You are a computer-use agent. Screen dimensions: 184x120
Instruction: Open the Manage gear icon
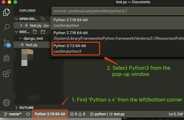[6, 103]
